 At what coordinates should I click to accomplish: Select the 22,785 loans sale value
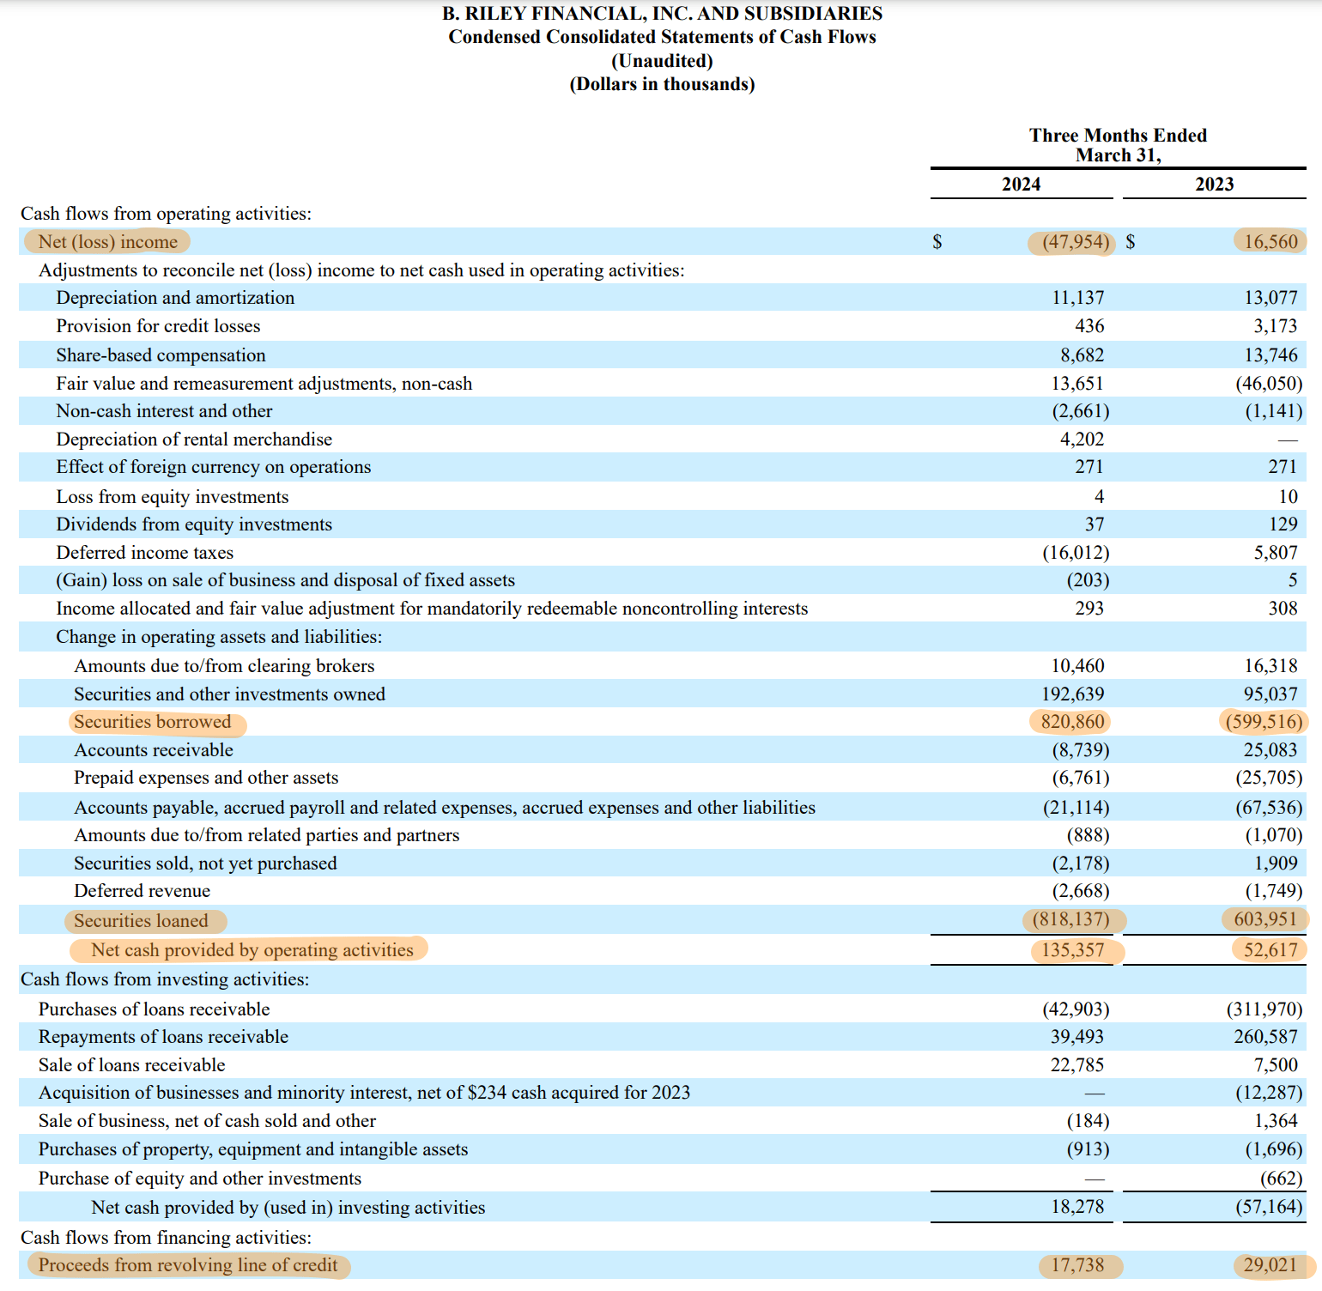coord(1077,1065)
